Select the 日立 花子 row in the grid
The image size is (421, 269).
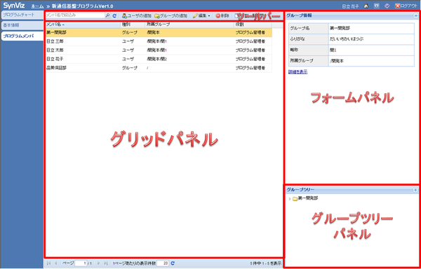pyautogui.click(x=159, y=60)
